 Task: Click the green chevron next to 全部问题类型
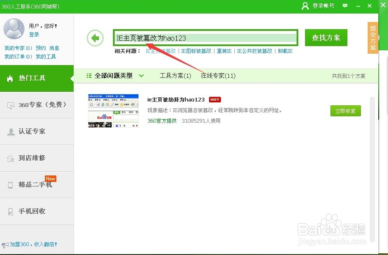click(x=141, y=76)
